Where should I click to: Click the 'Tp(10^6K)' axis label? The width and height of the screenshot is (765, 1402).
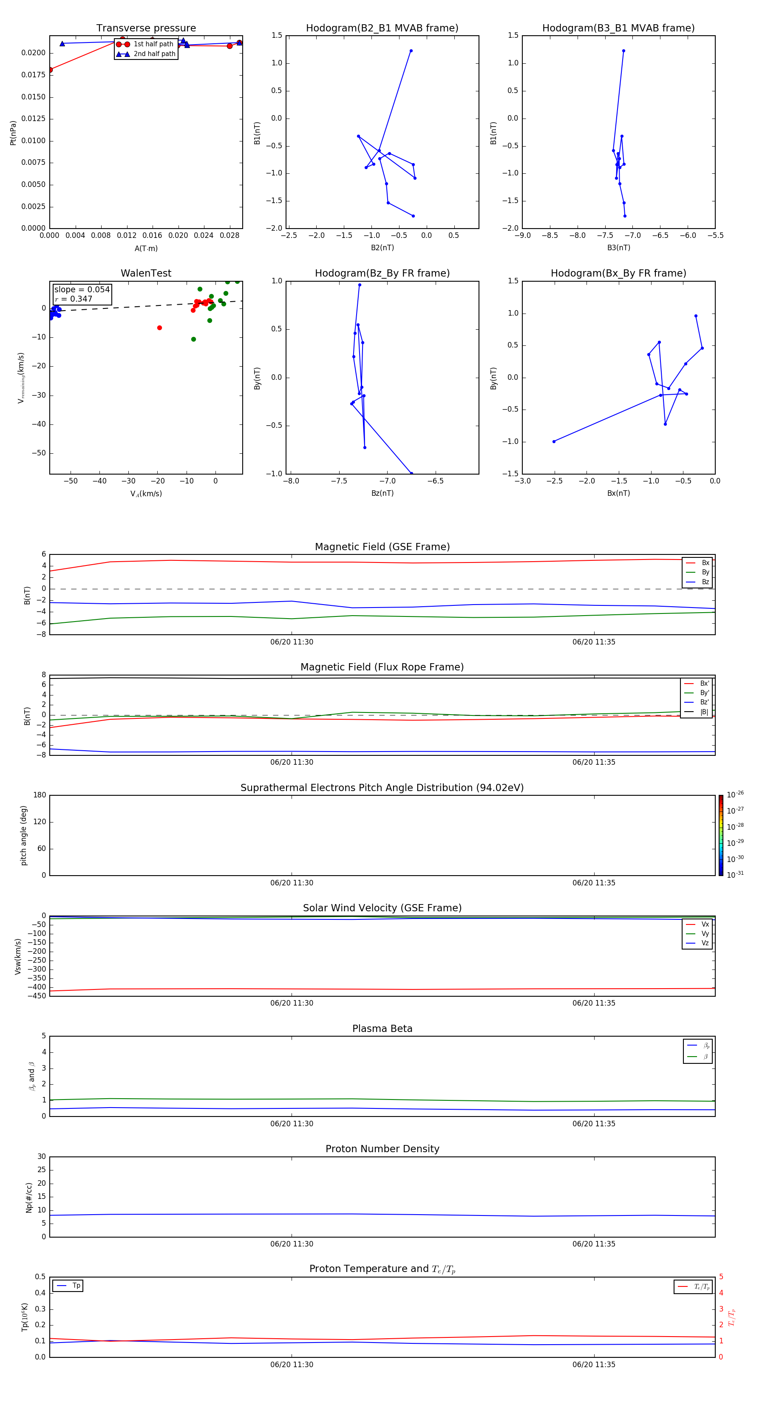(25, 1317)
